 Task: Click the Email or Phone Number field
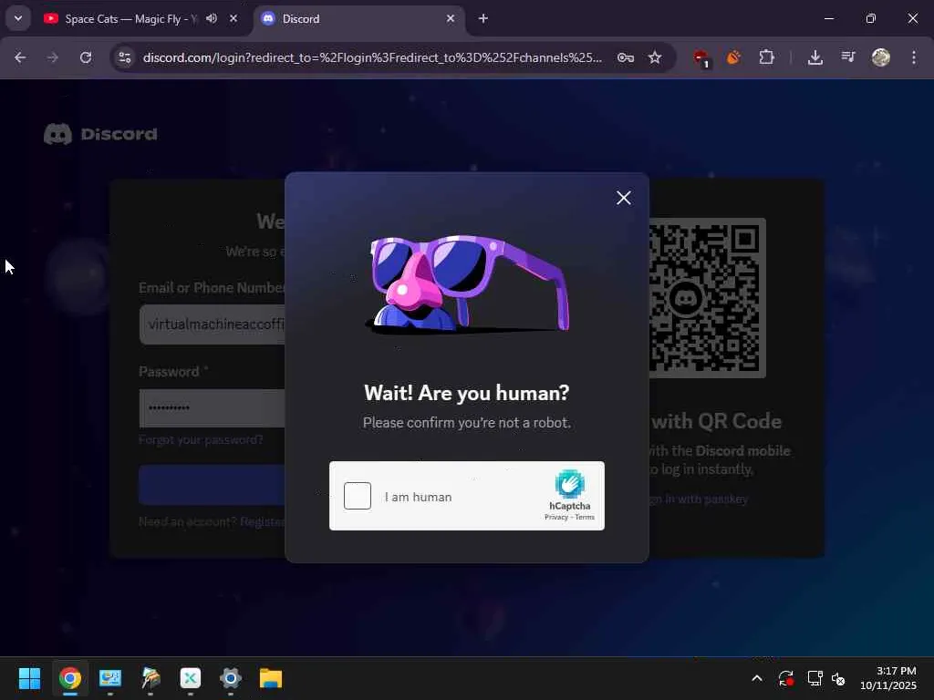tap(212, 324)
